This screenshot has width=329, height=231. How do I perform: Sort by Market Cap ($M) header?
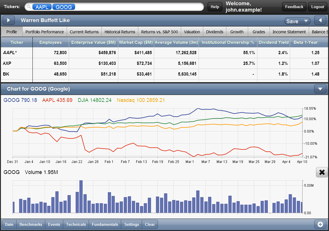point(136,42)
